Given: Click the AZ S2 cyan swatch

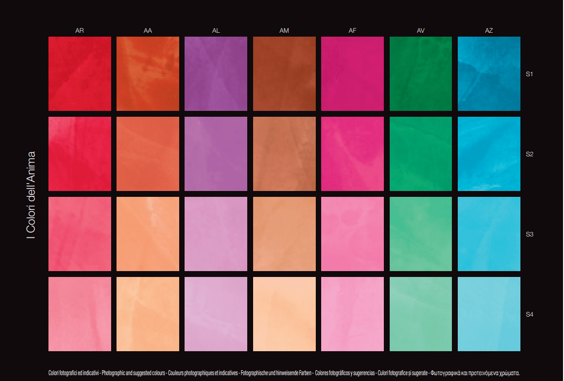Looking at the screenshot, I should (489, 154).
